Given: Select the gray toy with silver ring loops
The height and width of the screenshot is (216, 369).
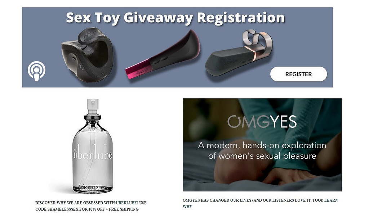Looking at the screenshot, I should point(239,53).
